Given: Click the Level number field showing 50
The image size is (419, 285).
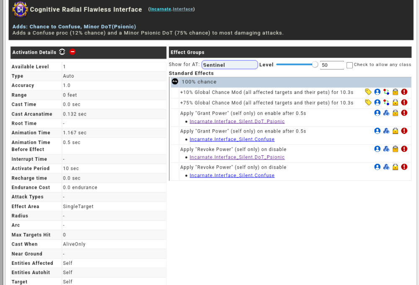Looking at the screenshot, I should coord(331,65).
